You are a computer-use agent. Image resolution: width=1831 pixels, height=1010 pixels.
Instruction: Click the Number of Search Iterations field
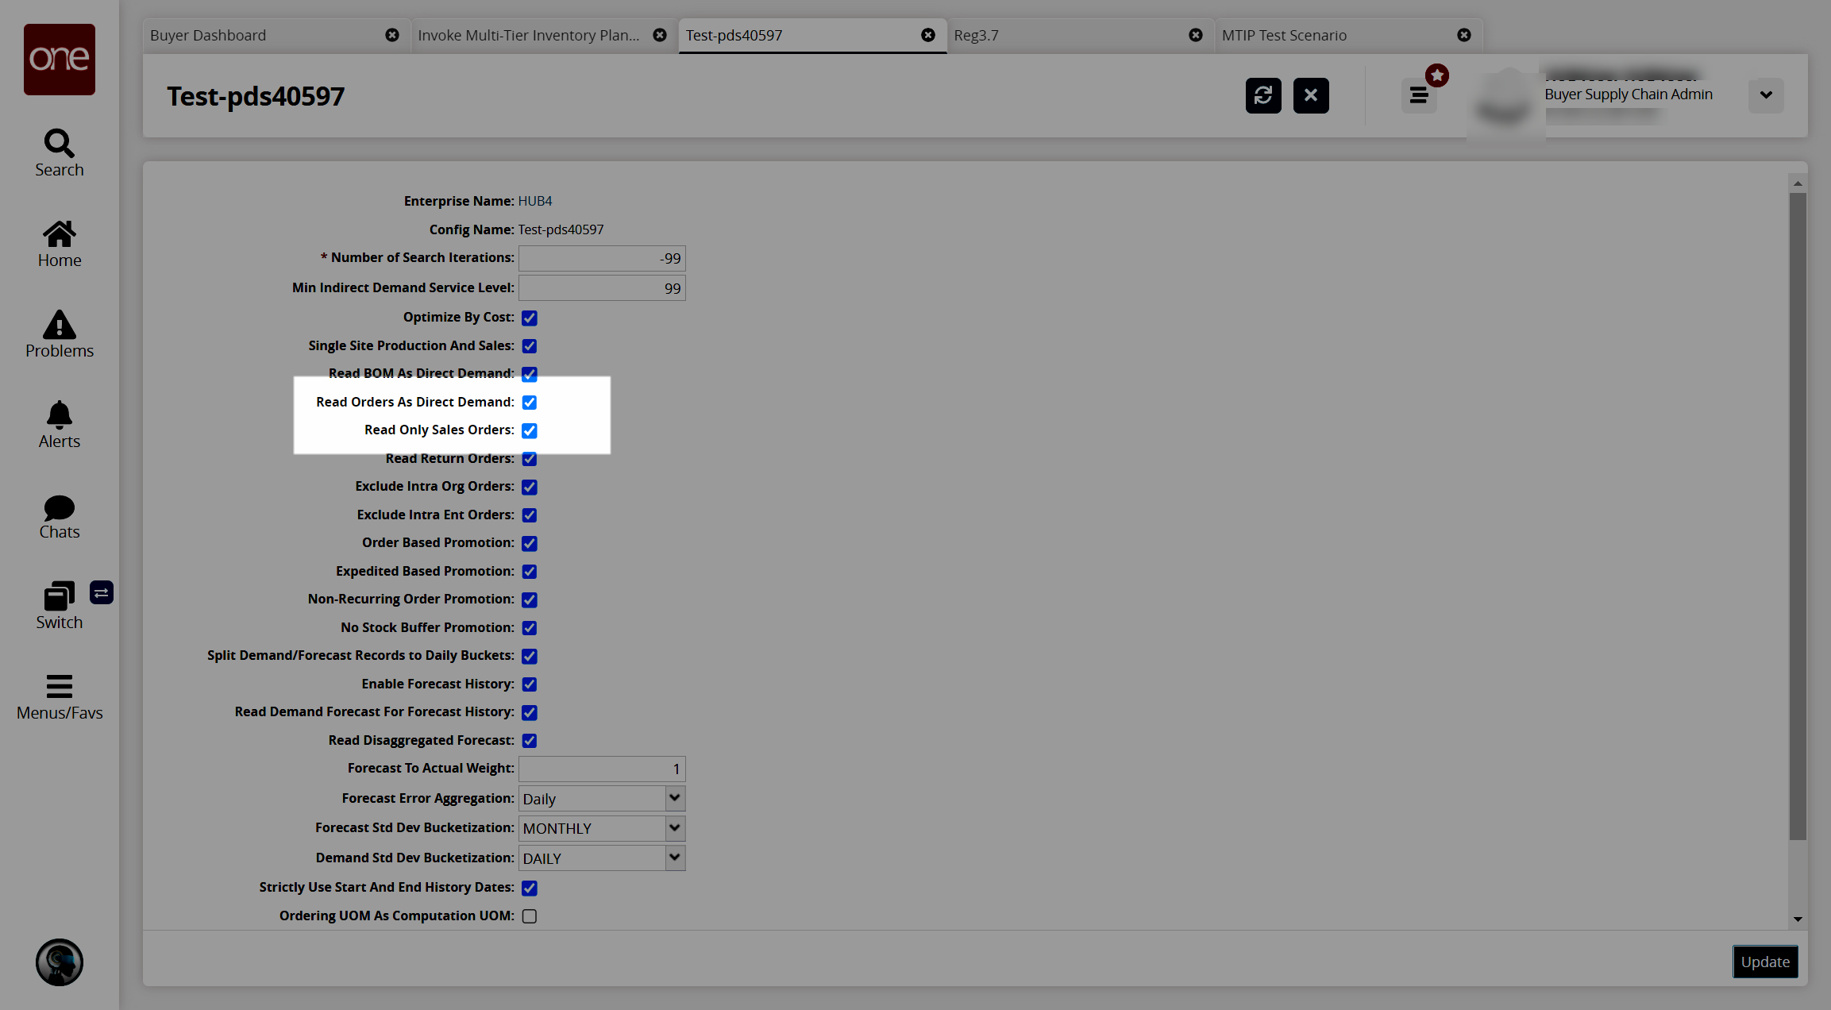pyautogui.click(x=601, y=259)
